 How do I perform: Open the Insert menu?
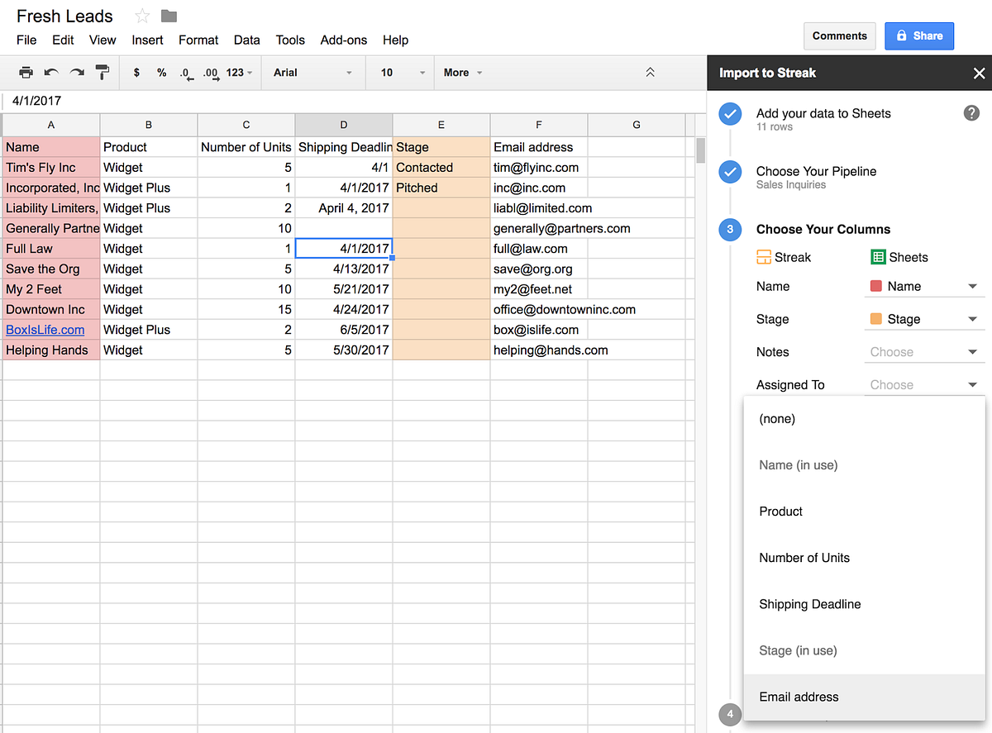(147, 40)
